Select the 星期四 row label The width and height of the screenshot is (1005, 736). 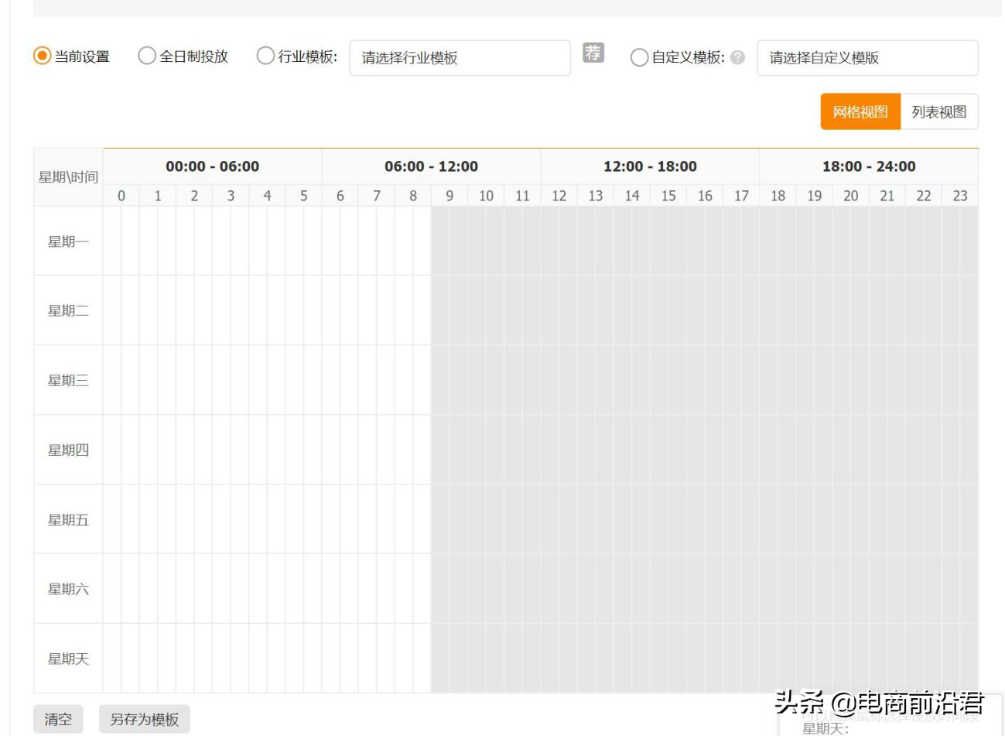[68, 450]
